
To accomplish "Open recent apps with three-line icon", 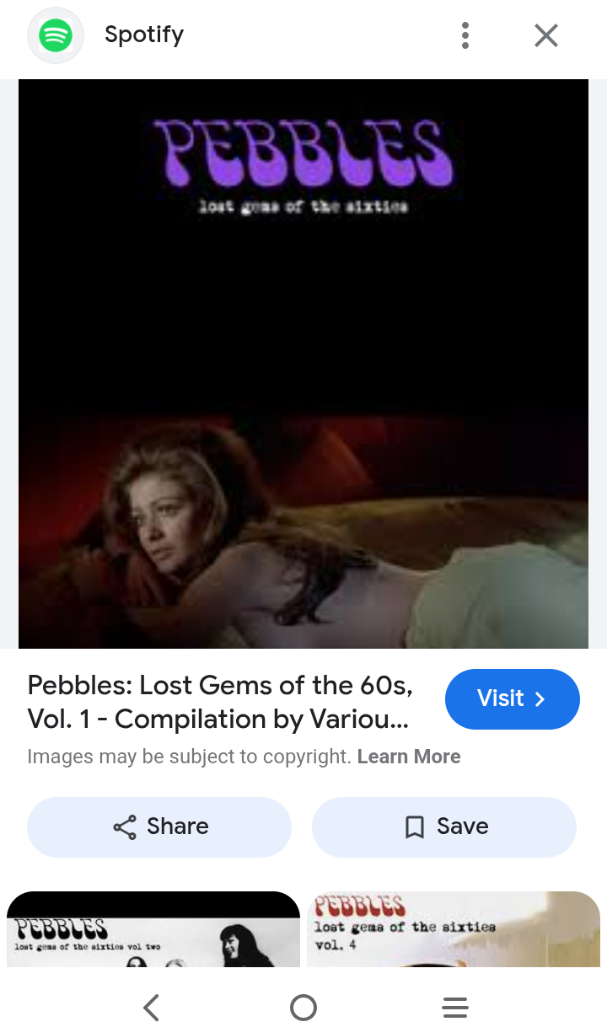I will (x=455, y=1007).
